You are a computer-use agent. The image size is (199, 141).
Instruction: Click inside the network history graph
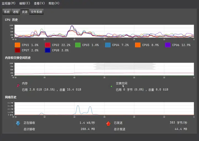[104, 109]
